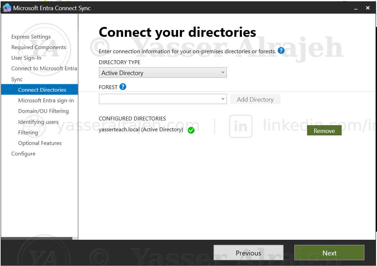The width and height of the screenshot is (377, 266).
Task: Go to Configure step
Action: pyautogui.click(x=23, y=153)
